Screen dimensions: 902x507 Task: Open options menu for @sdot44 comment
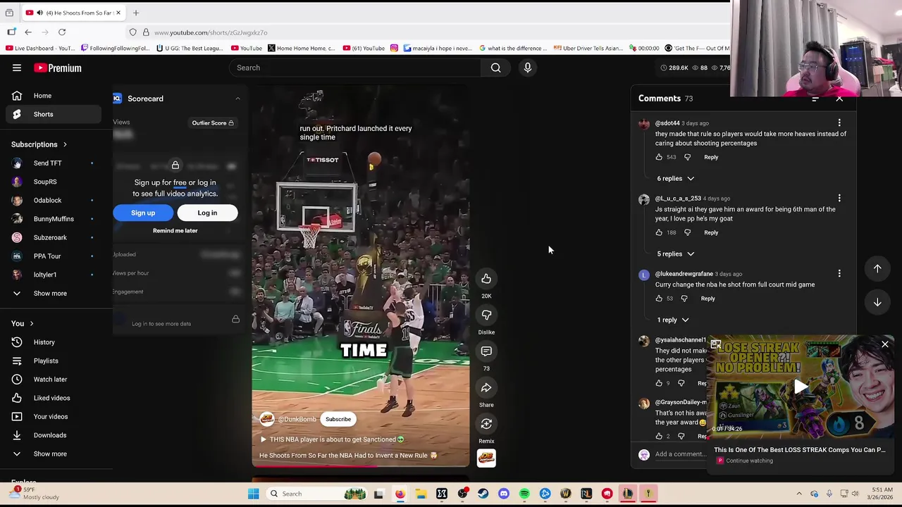click(x=839, y=123)
